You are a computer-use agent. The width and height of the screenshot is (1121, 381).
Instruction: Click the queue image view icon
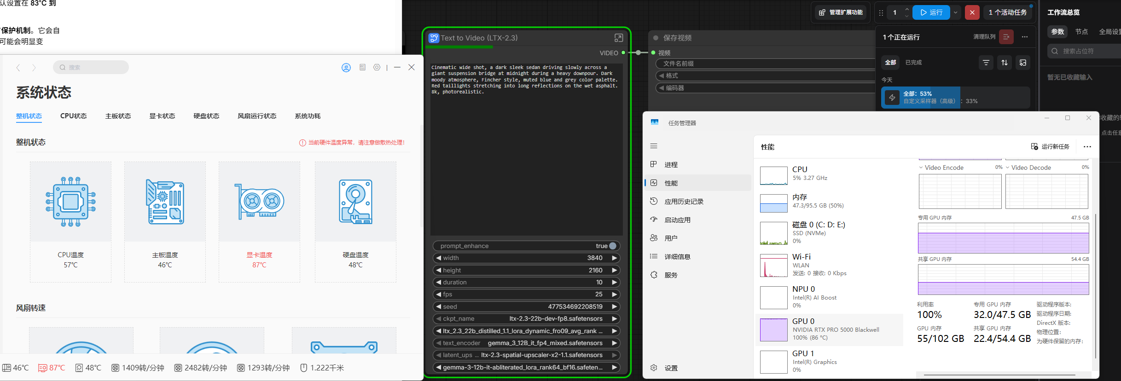click(x=1023, y=63)
